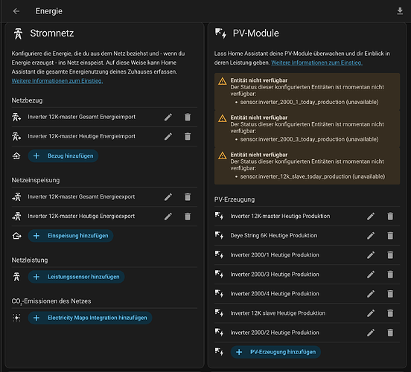Delete Inverter 12K-master Heutige Energieexport entry

pos(188,217)
